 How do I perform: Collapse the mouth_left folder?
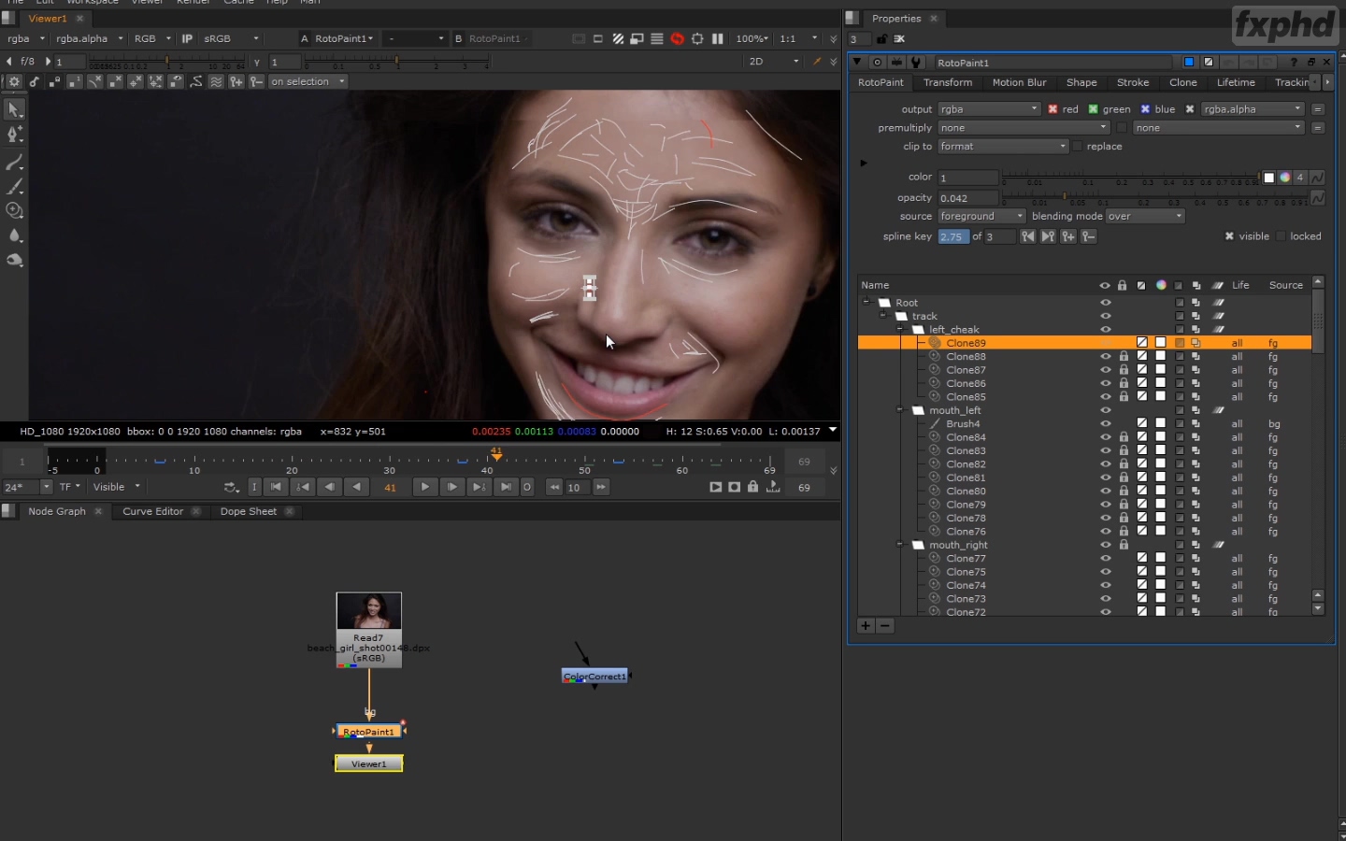point(900,410)
